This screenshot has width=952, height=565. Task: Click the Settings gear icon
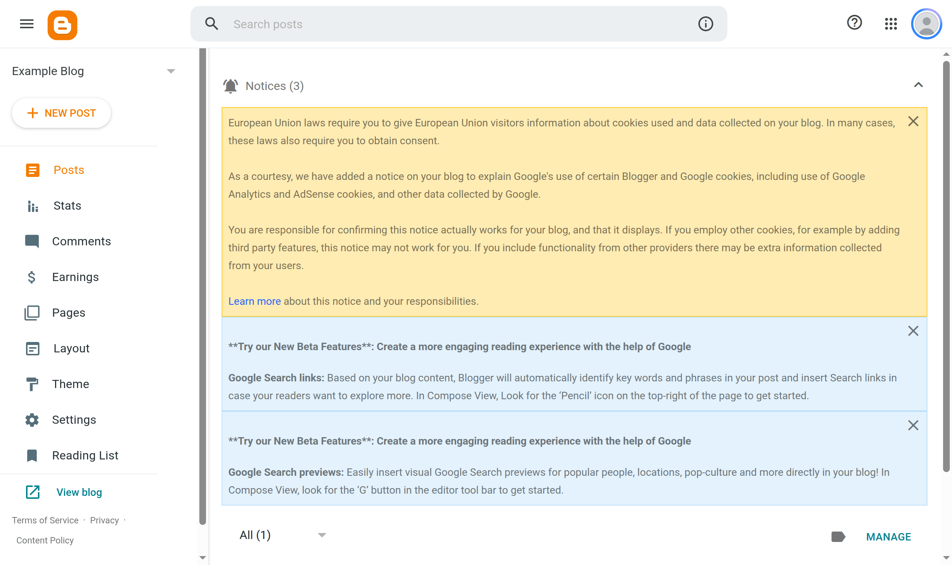pos(32,420)
